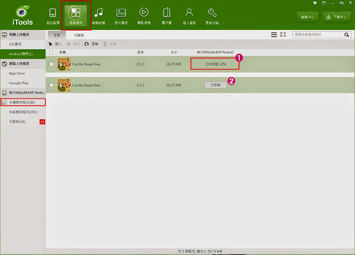Sort by the 版本 (Version) column

pyautogui.click(x=140, y=52)
